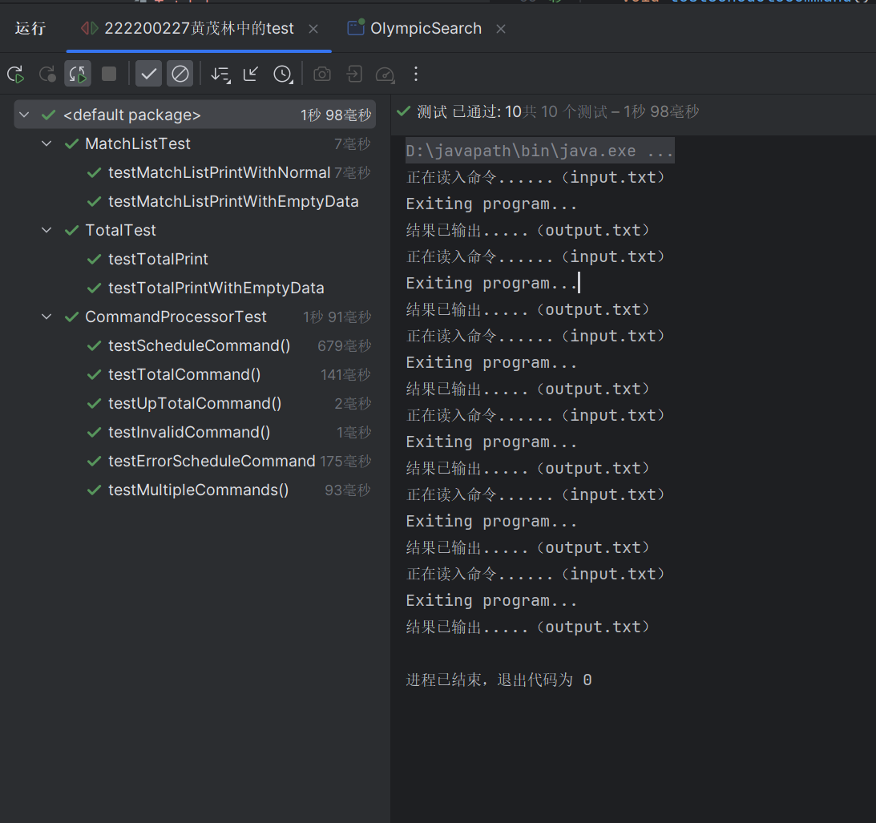Click the Collapse All icon

(x=251, y=74)
